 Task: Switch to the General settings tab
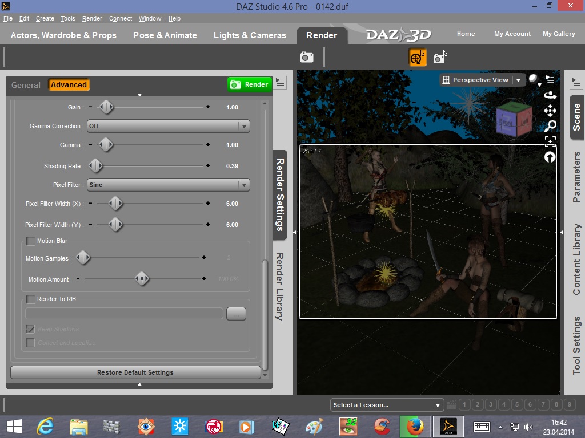pos(26,85)
